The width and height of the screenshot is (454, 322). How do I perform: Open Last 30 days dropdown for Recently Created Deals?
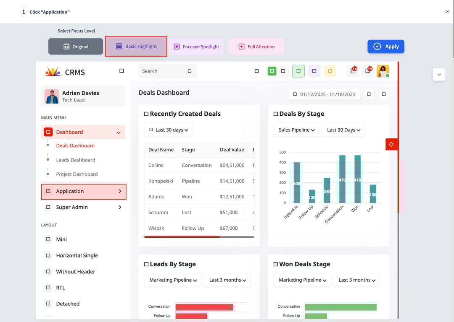click(x=169, y=130)
